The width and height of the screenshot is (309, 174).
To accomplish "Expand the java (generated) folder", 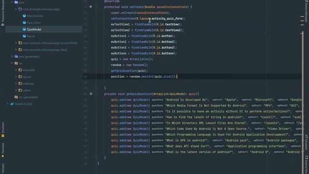I will 12,57.
